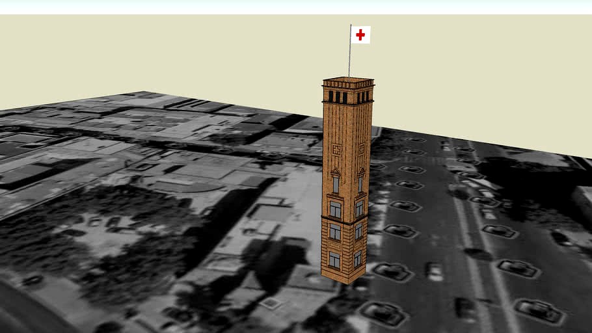Click the beige sky background left of the flag
Image resolution: width=592 pixels, height=333 pixels.
tap(195, 52)
